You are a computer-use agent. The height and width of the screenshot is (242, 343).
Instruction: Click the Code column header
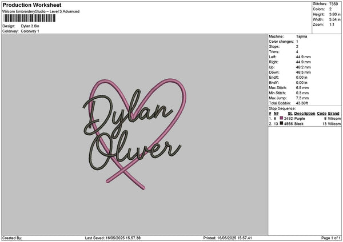[321, 114]
